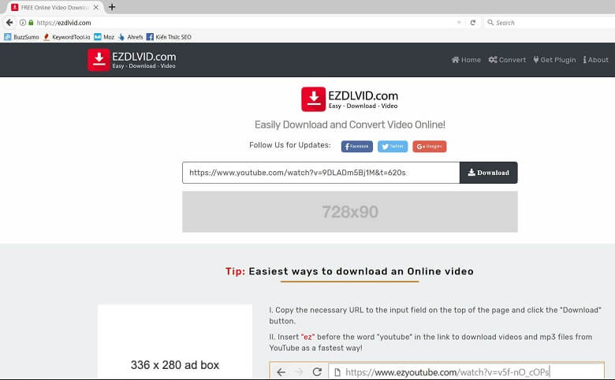Click EZDLVID.com header site title
The width and height of the screenshot is (615, 380).
(144, 57)
